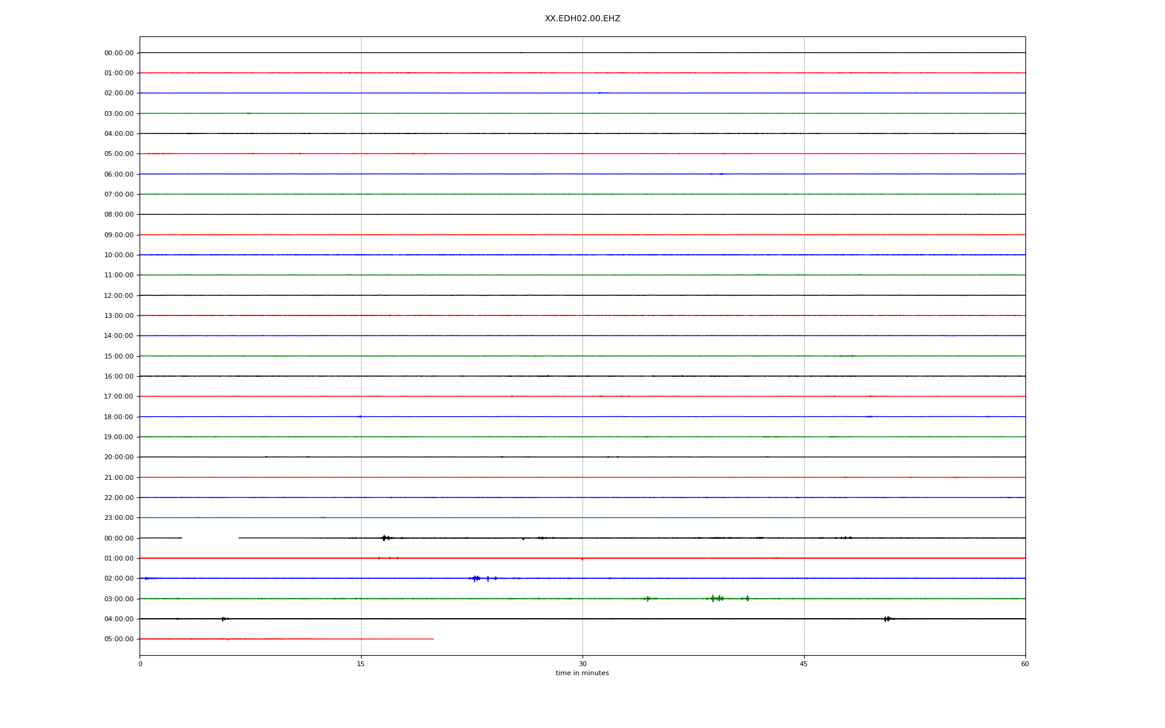Image resolution: width=1165 pixels, height=728 pixels.
Task: Click the end of the last red trace
Action: pyautogui.click(x=433, y=639)
